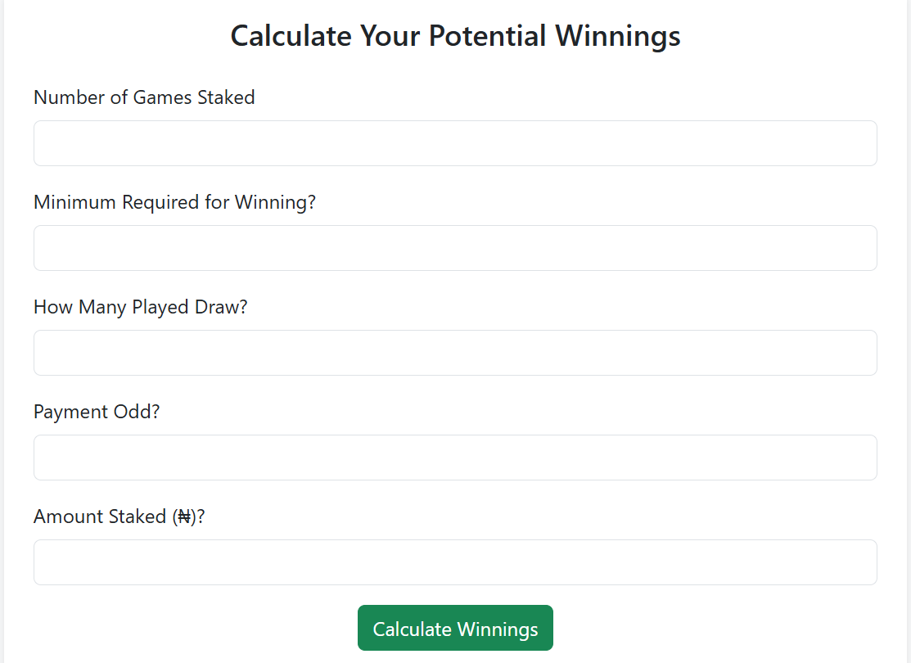Viewport: 911px width, 663px height.
Task: Click the 'Amount Staked (₦)?' label
Action: click(120, 516)
